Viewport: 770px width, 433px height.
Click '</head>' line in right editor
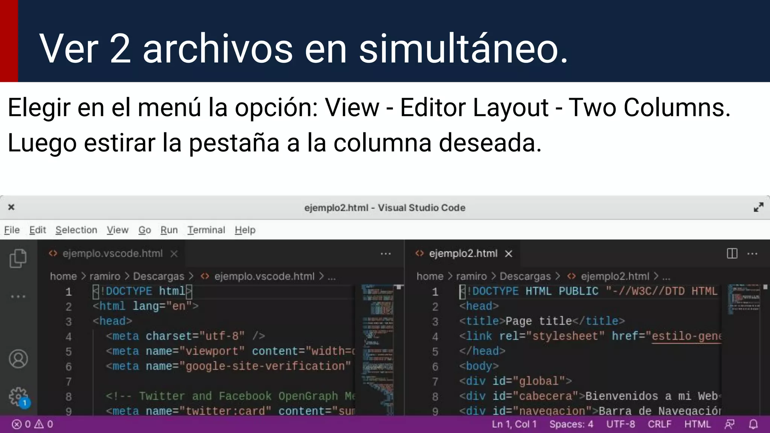(x=482, y=351)
